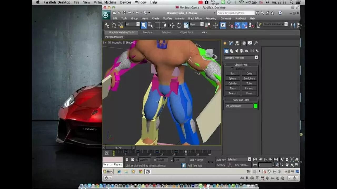The width and height of the screenshot is (337, 189).
Task: Click the green object color swatch
Action: pyautogui.click(x=255, y=106)
